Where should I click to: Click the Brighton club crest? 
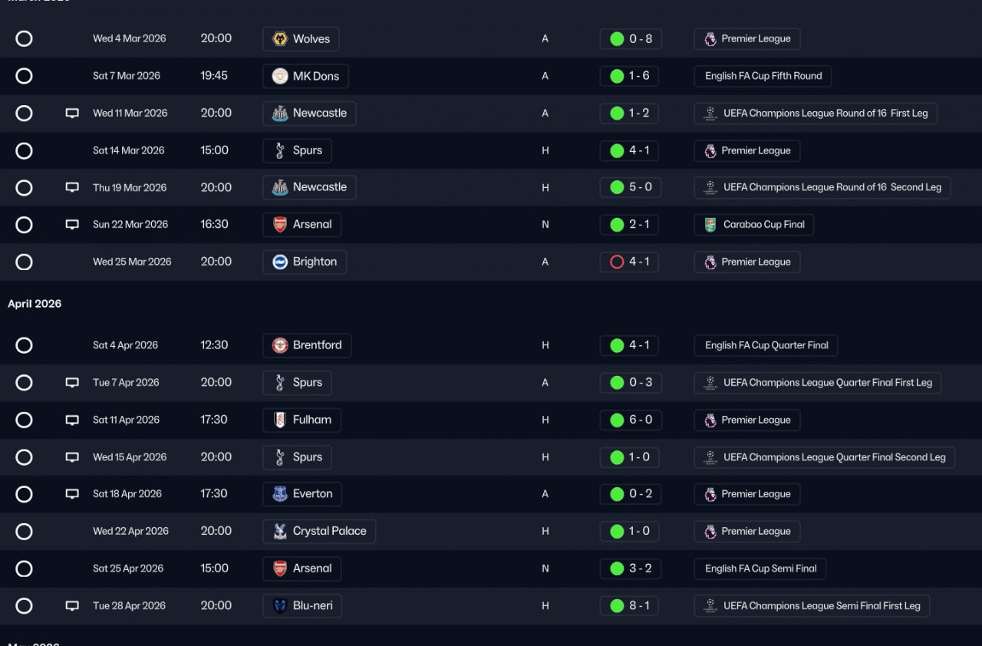point(280,262)
